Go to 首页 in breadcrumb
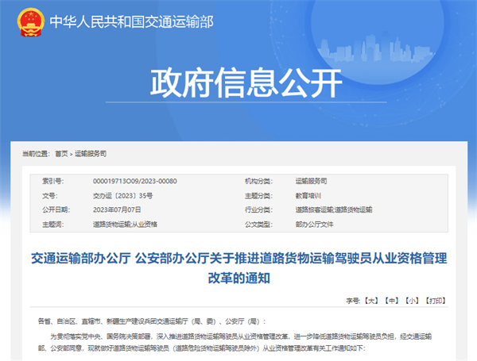Screen dimensions: 477x361 (x=61, y=154)
